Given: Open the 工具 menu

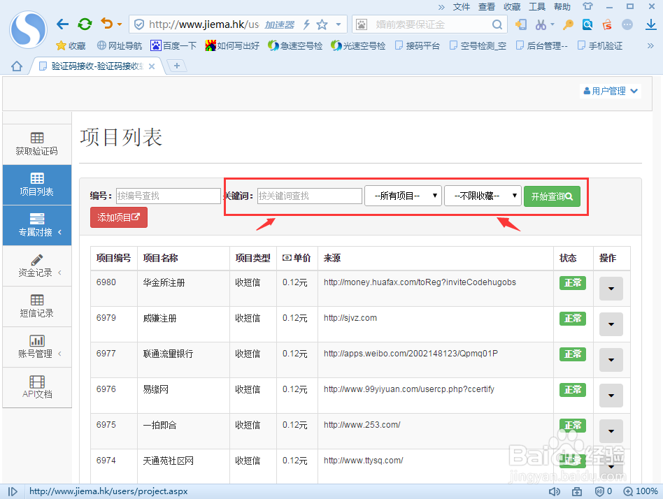Looking at the screenshot, I should click(537, 7).
